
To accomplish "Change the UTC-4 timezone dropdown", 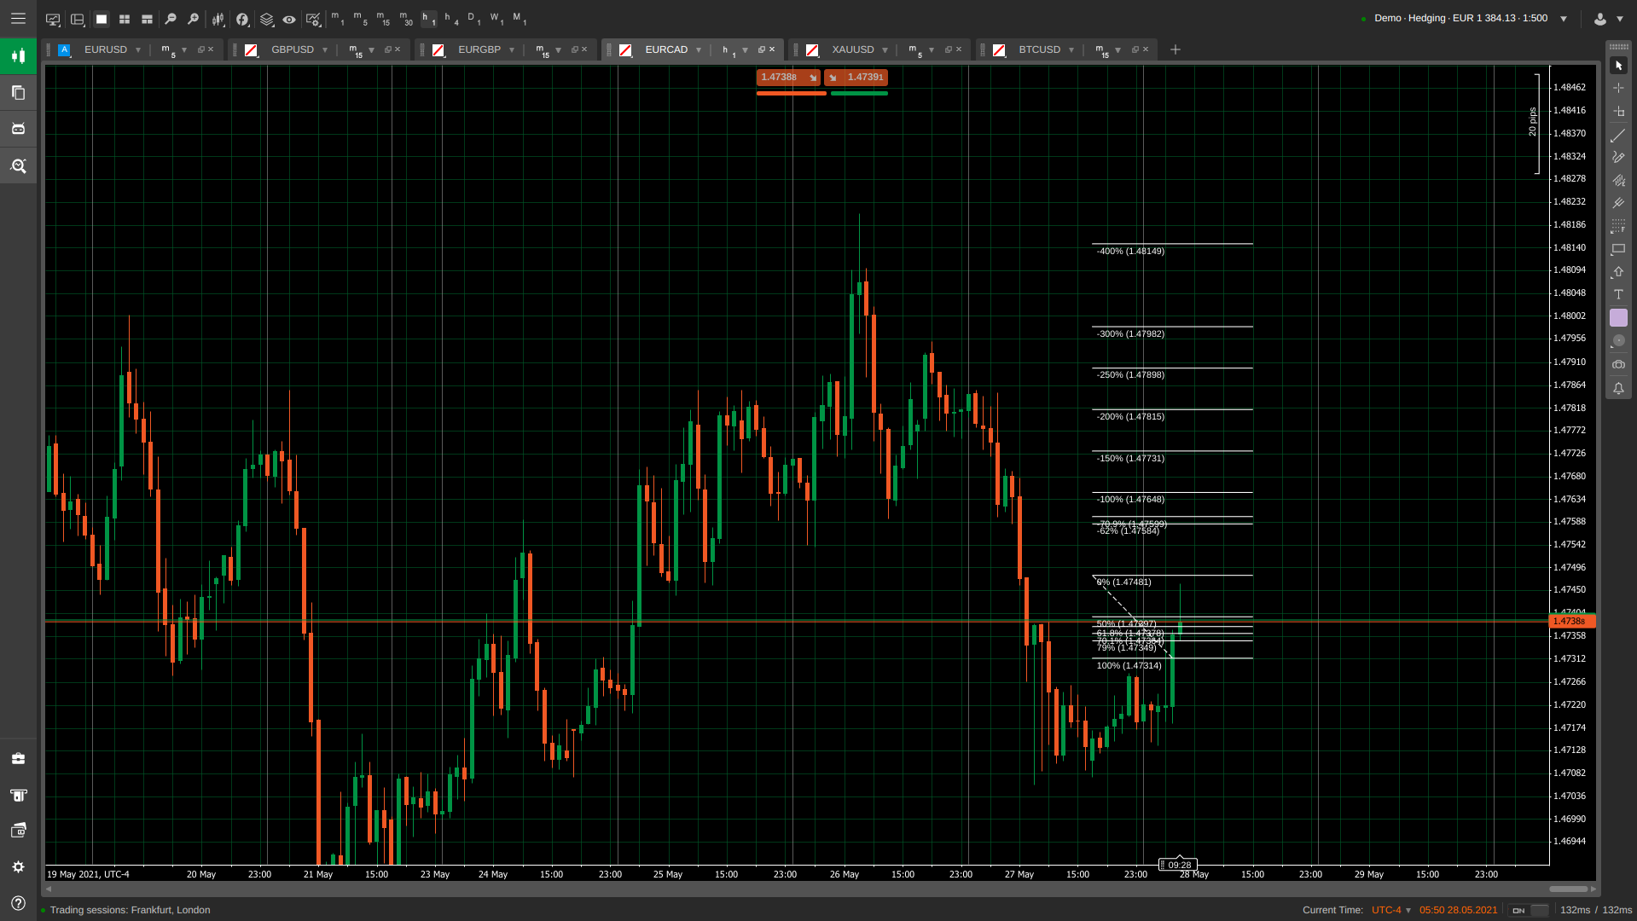I will coord(1391,910).
